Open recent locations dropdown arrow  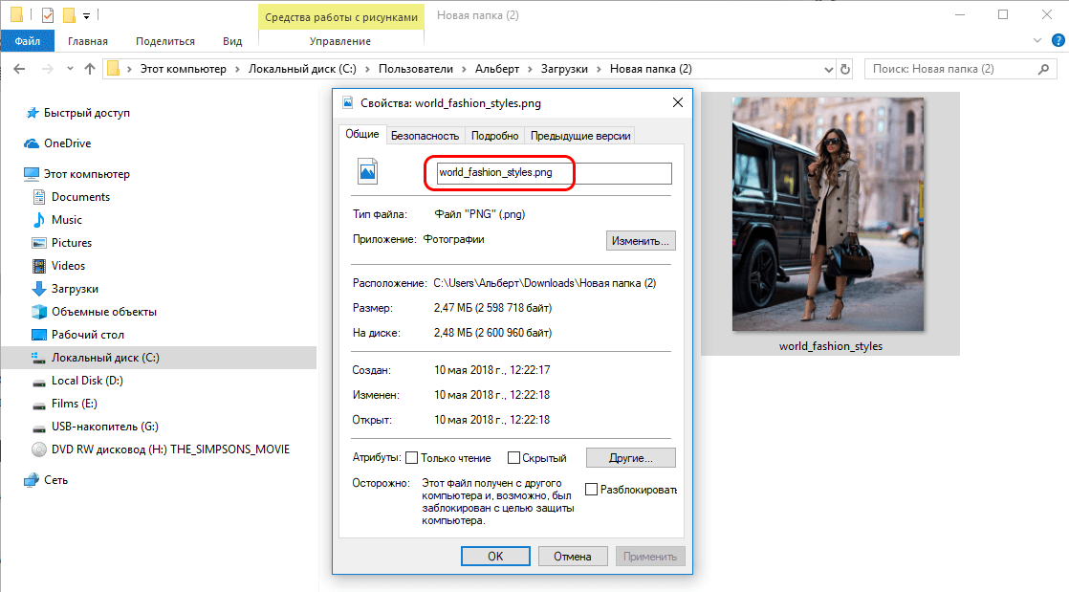[70, 69]
